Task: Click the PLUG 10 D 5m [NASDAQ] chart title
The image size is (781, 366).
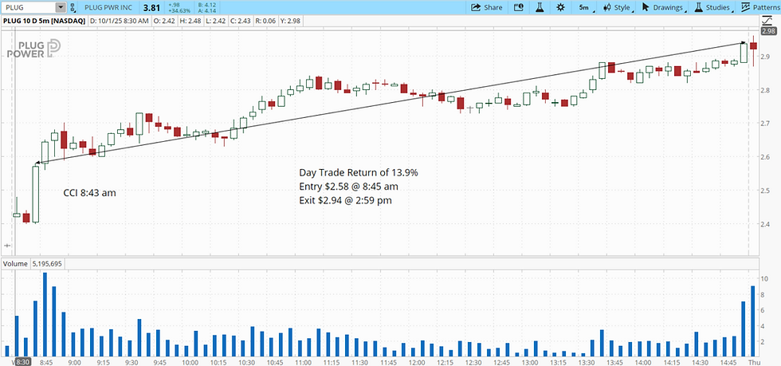Action: point(43,21)
